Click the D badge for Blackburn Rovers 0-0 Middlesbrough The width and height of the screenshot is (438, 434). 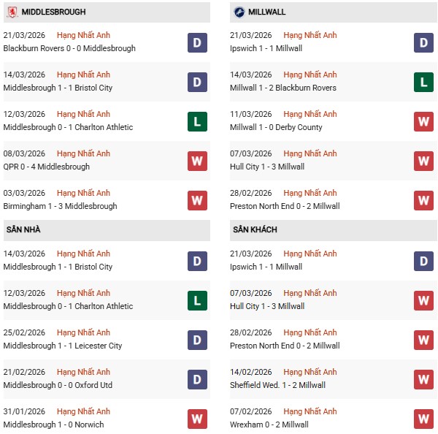pos(196,42)
